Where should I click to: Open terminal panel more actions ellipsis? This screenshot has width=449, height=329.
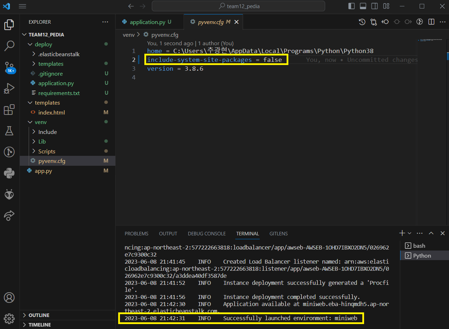420,233
